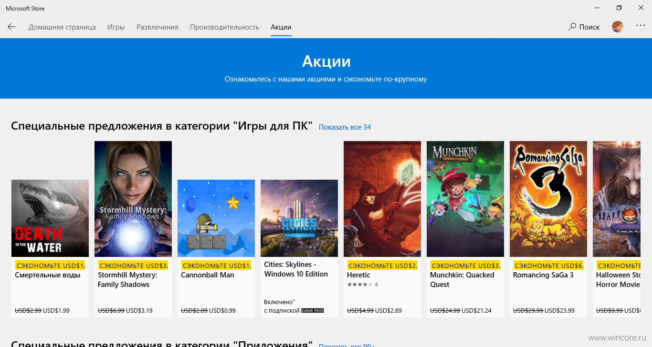Screen dimensions: 652x347
Task: Open the Производительность tab
Action: 224,27
